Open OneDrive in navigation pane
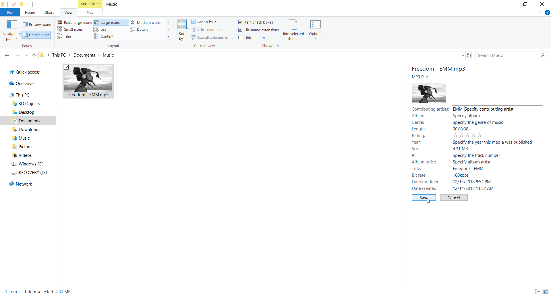This screenshot has height=295, width=551. click(24, 84)
